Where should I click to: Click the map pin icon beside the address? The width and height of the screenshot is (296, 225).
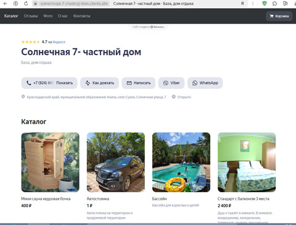(23, 96)
